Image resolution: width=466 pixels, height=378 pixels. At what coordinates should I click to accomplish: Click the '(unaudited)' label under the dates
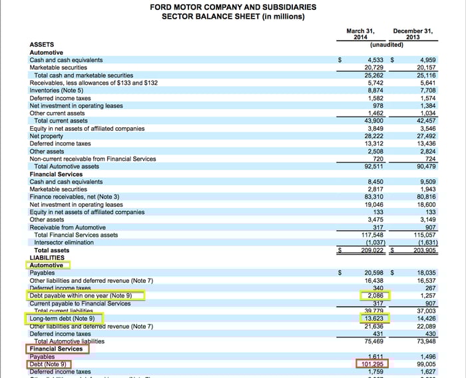(387, 45)
